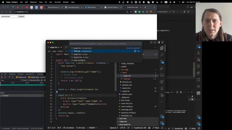
Task: Toggle primary sidebar layout icon in front window
Action: point(151,42)
